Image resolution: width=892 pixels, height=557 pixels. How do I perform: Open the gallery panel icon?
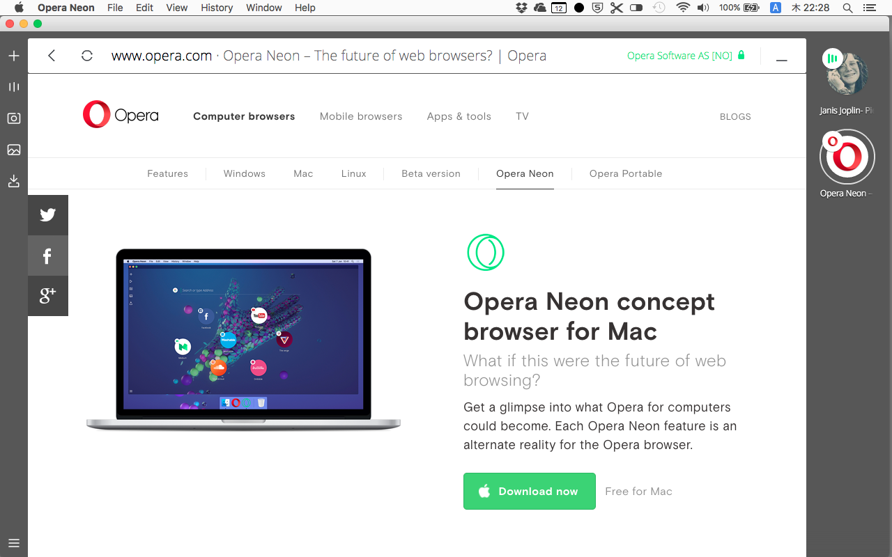tap(14, 150)
